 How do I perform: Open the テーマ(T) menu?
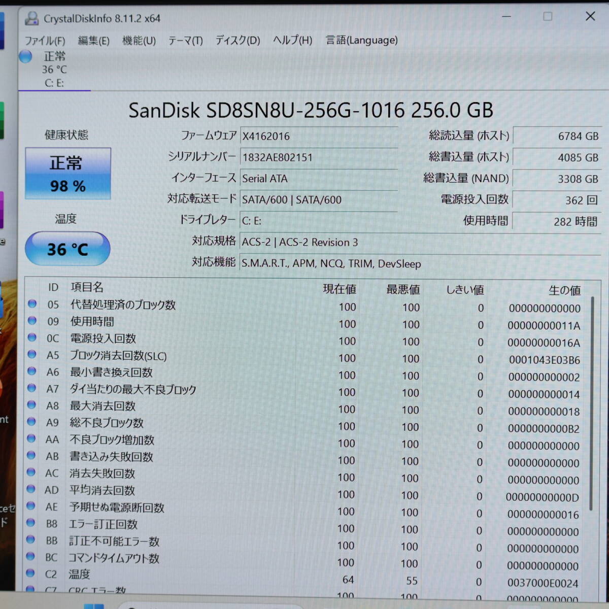click(x=185, y=41)
